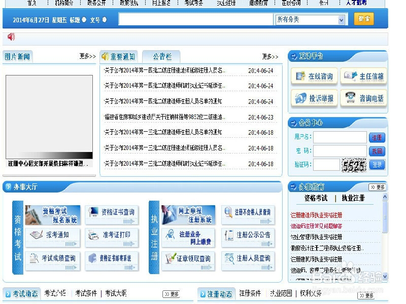Click the search text input field

click(196, 19)
